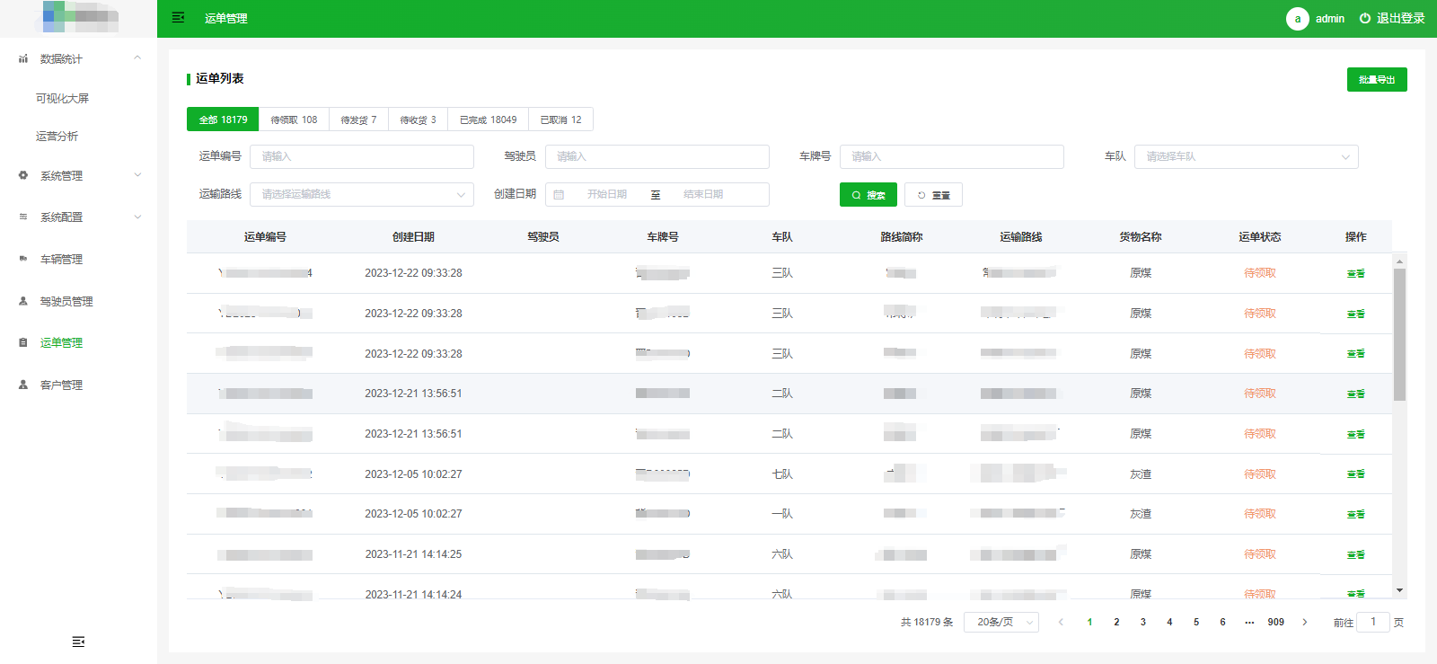The height and width of the screenshot is (664, 1437).
Task: Open 运营分析 from the sidebar
Action: point(57,137)
